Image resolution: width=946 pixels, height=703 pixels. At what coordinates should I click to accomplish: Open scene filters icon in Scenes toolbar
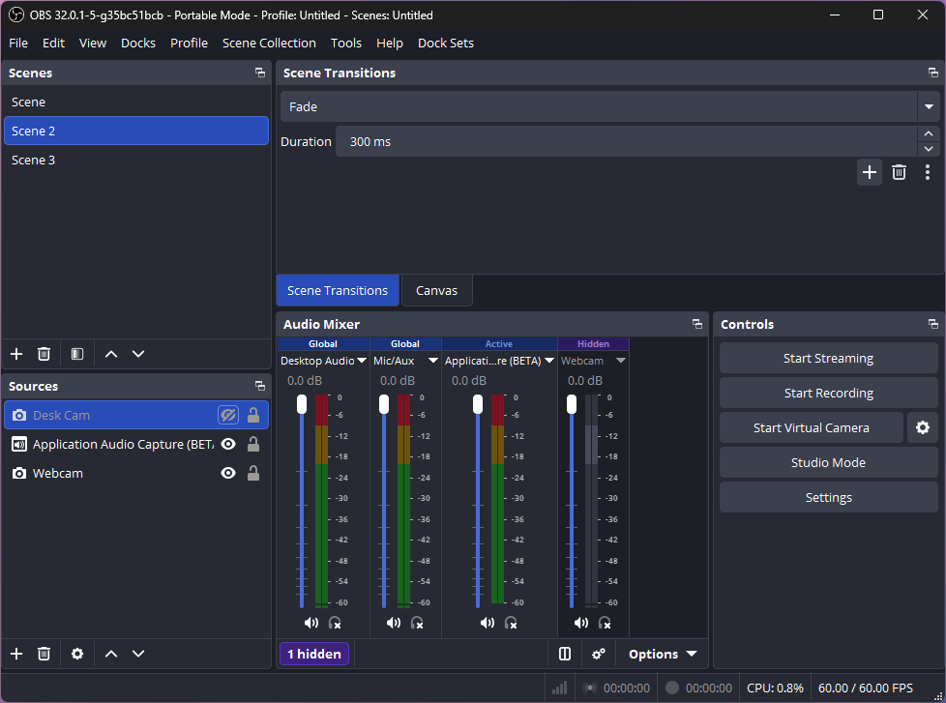pos(77,354)
